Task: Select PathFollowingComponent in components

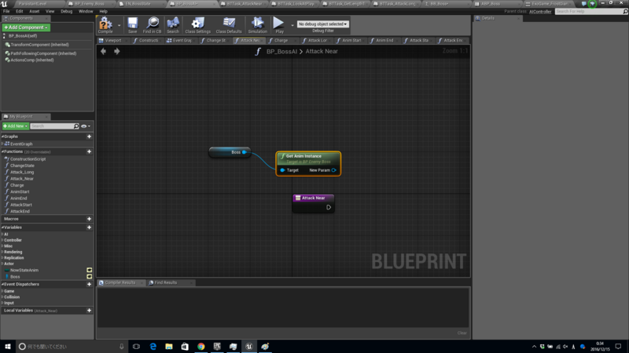Action: [43, 53]
